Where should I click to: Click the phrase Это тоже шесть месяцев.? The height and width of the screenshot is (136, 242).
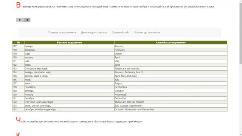click(39, 102)
